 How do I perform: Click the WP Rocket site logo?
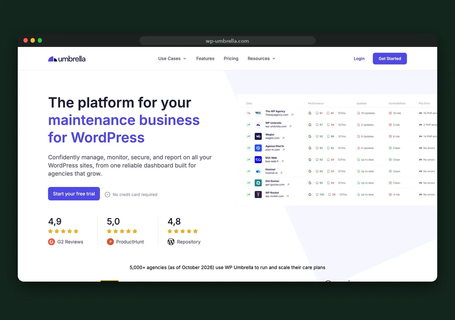(x=258, y=194)
